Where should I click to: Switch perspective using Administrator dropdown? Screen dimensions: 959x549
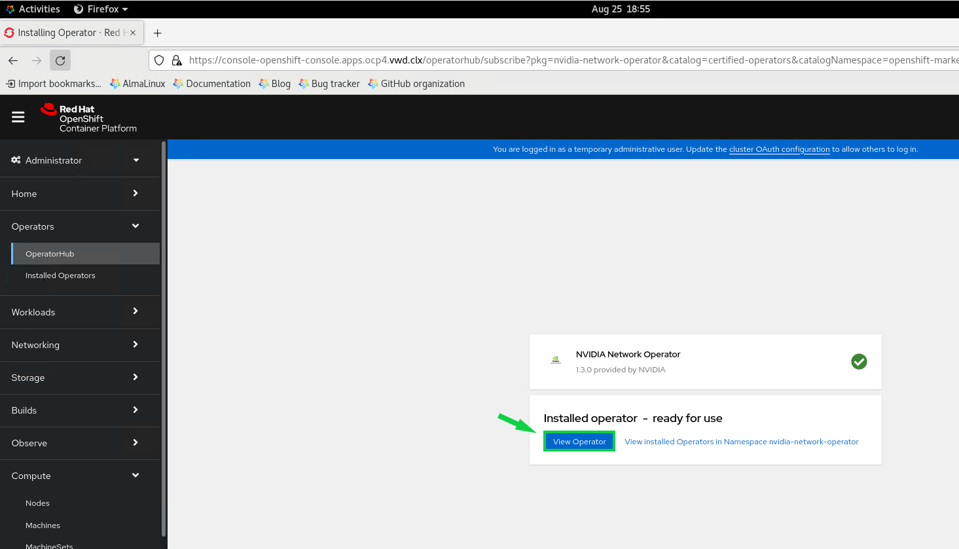tap(80, 160)
